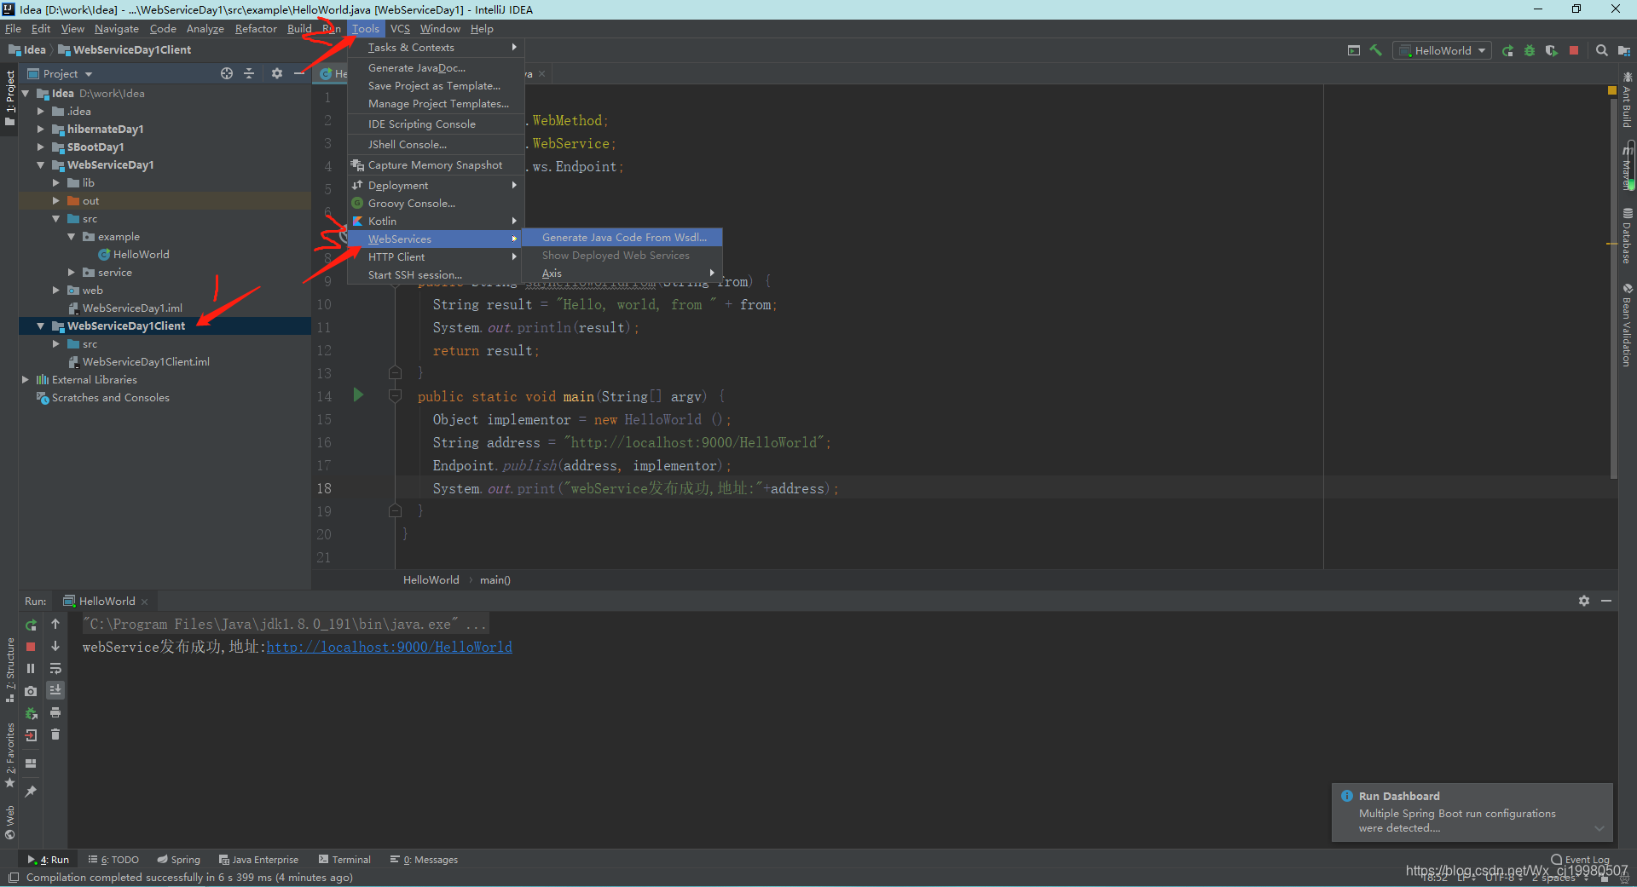Minimize the Run tool window
The image size is (1637, 887).
(x=1606, y=602)
